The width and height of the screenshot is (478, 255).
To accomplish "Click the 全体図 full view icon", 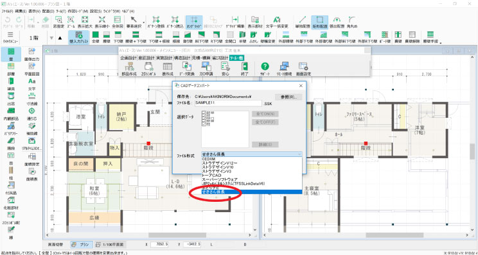I will pos(117,22).
